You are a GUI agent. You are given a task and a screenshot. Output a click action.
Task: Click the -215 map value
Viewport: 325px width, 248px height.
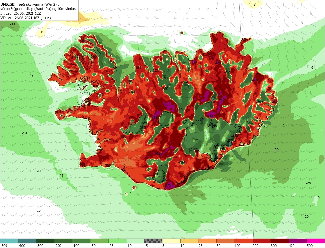(142, 128)
